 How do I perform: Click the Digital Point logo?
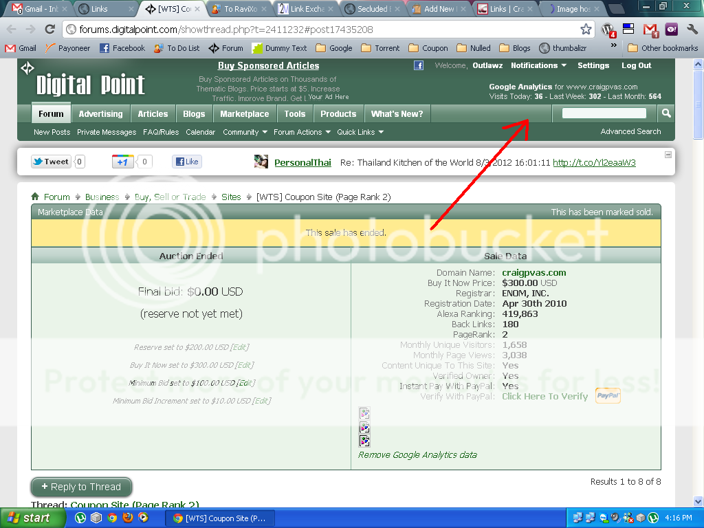click(x=90, y=85)
